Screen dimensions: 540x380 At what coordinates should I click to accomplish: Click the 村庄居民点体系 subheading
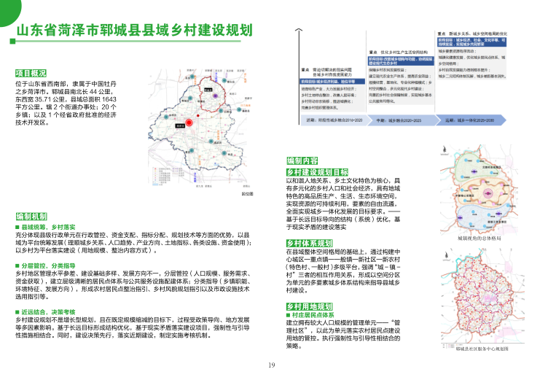[x=313, y=315]
